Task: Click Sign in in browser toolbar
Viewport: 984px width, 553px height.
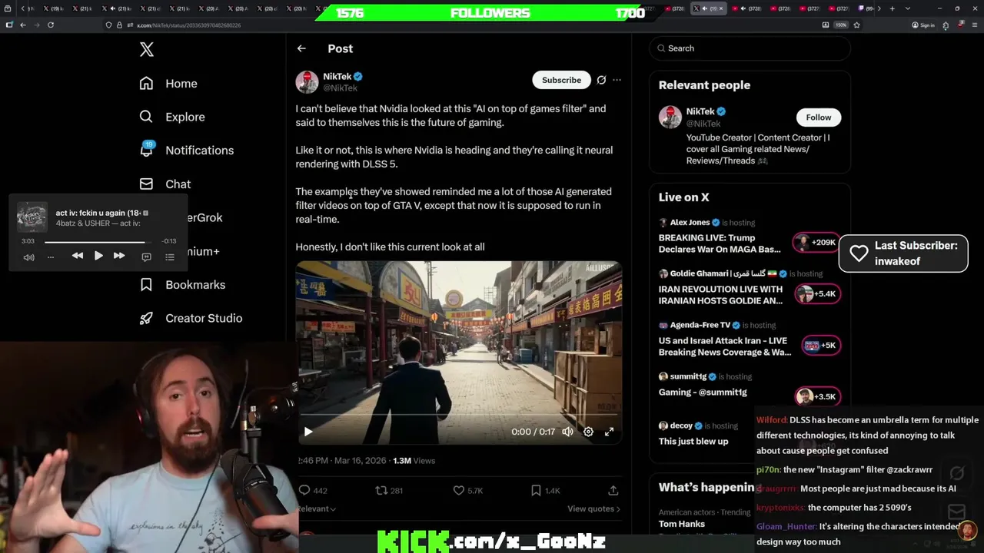Action: pyautogui.click(x=922, y=25)
